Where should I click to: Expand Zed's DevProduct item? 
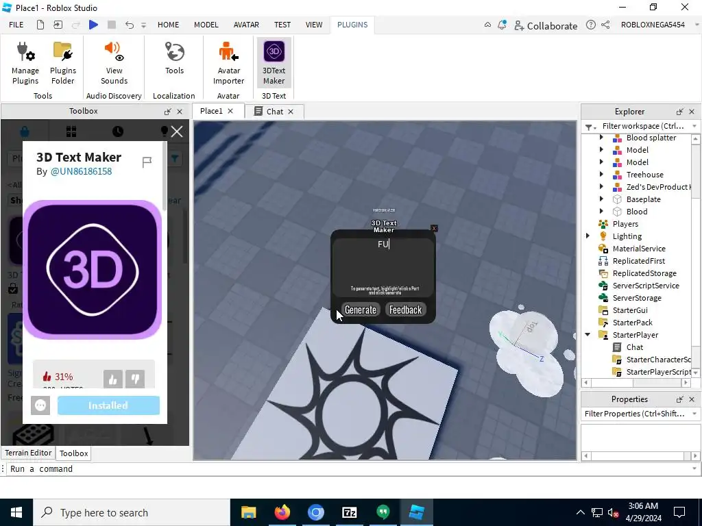[x=601, y=187]
